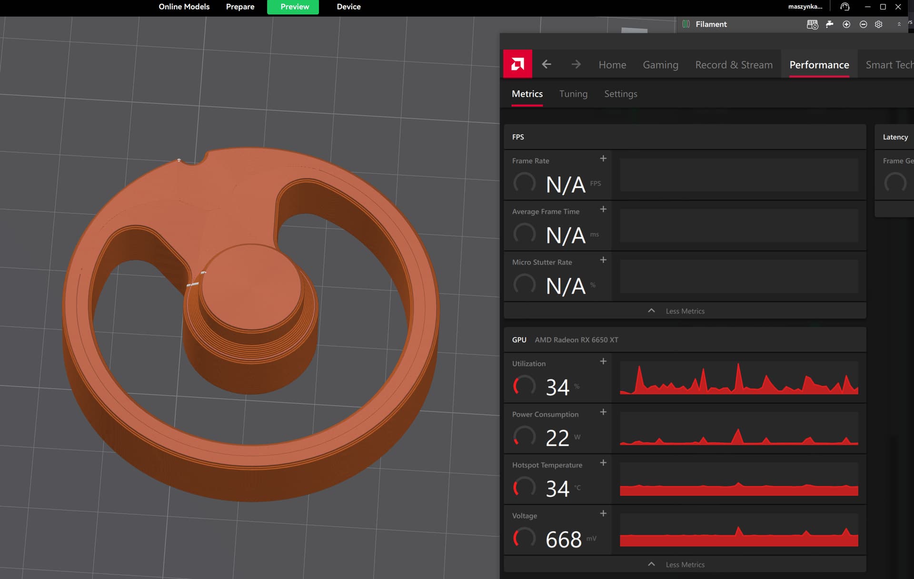Open Filament settings gear icon
The width and height of the screenshot is (914, 579).
(x=879, y=24)
